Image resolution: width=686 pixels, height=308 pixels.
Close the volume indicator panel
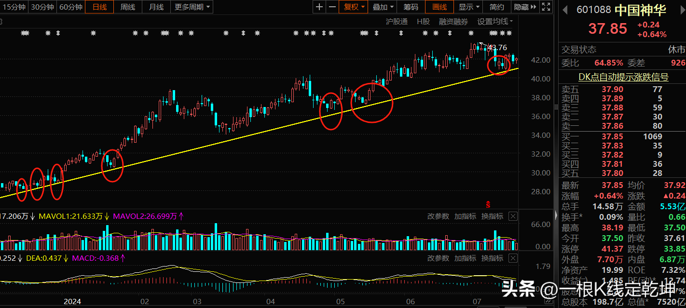[513, 216]
